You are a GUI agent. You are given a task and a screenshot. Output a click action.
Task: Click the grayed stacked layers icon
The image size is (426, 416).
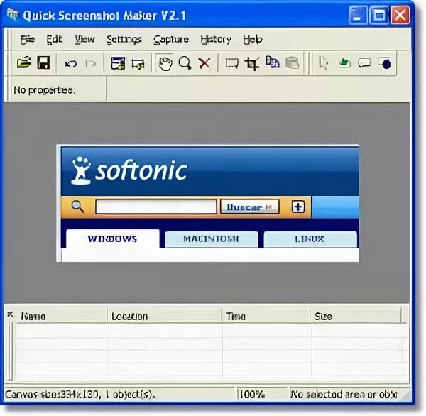click(x=293, y=62)
